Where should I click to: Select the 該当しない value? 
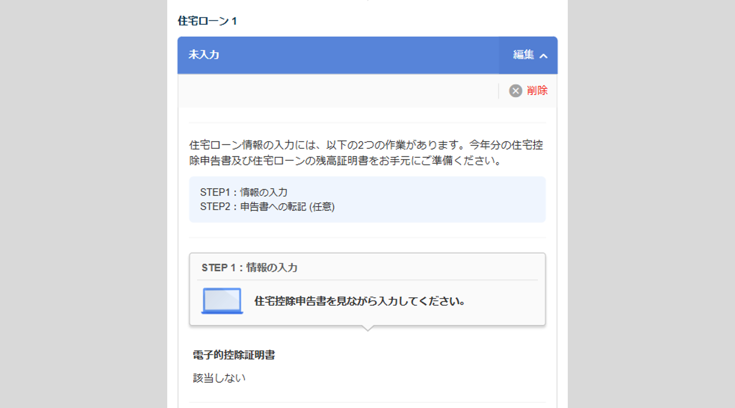(x=219, y=378)
